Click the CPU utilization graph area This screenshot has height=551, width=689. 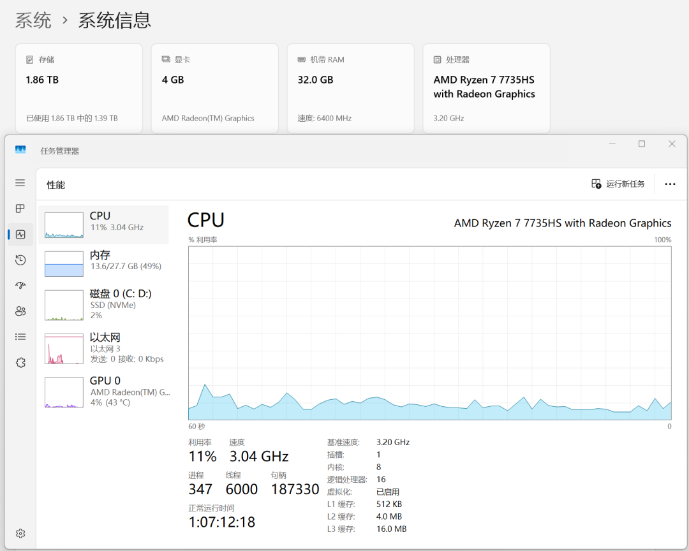point(427,332)
